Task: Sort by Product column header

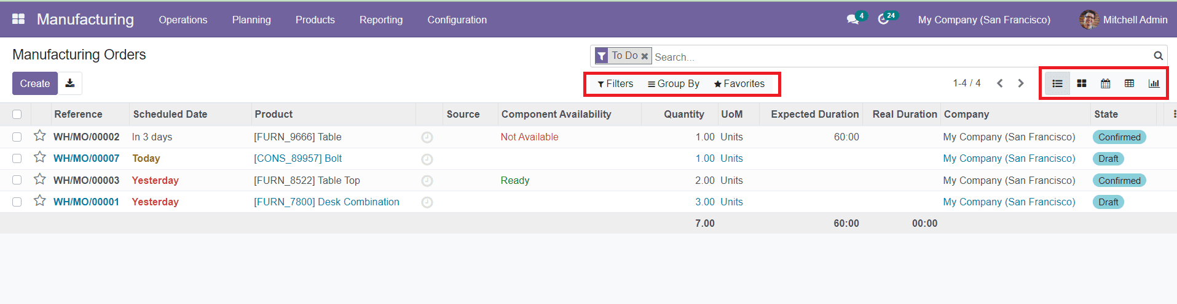Action: [274, 115]
